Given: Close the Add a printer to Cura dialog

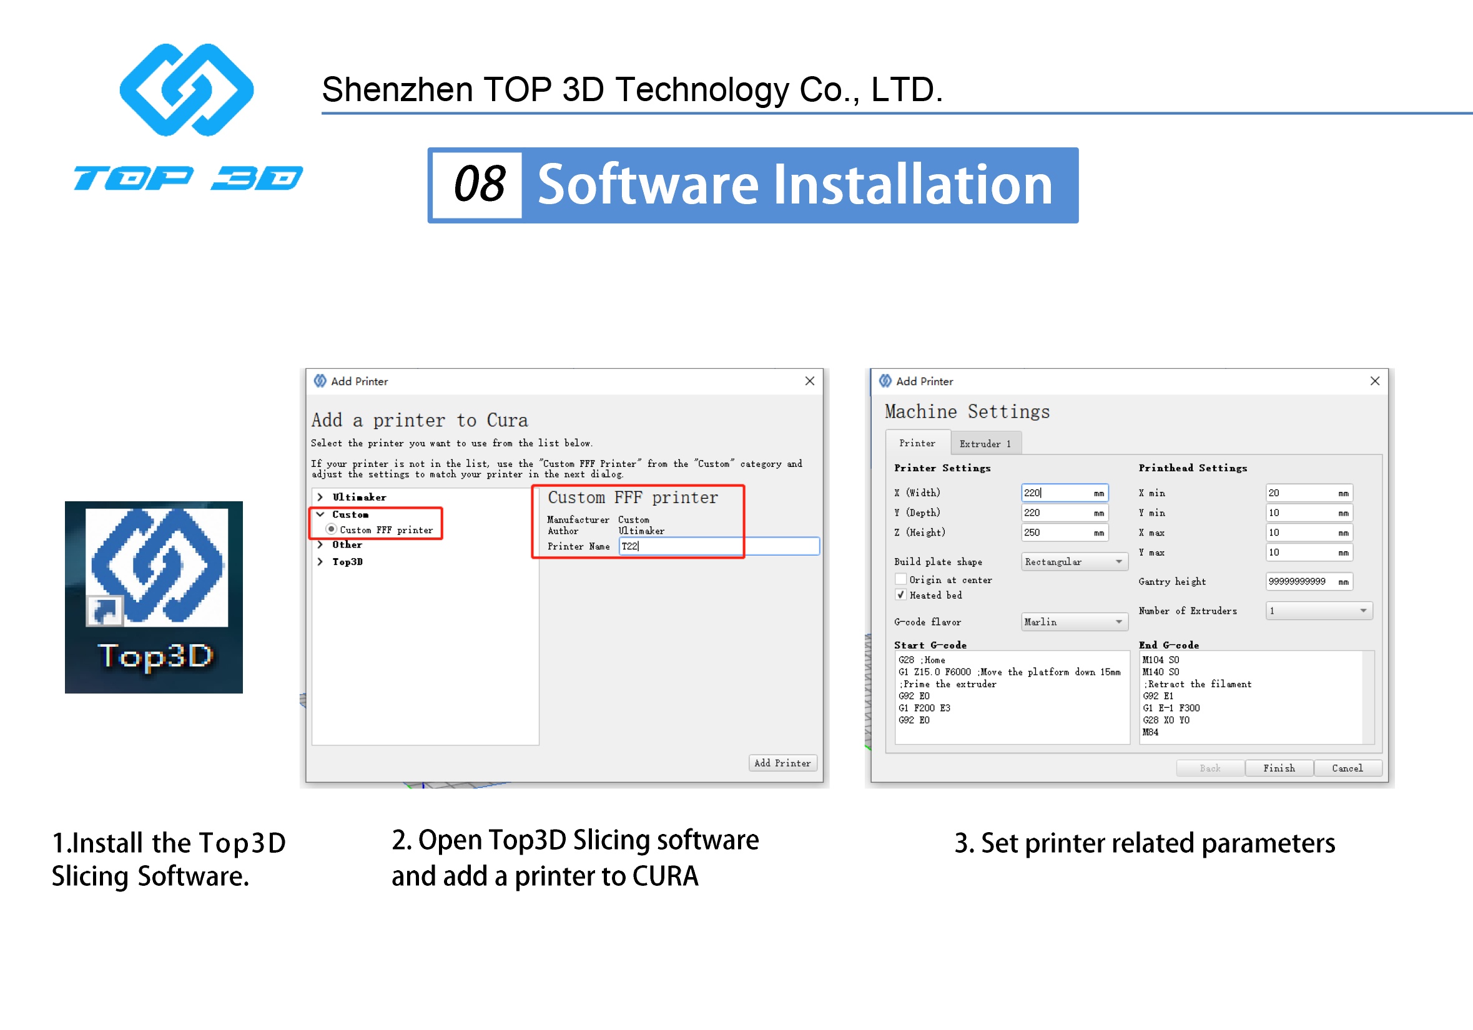Looking at the screenshot, I should [810, 381].
